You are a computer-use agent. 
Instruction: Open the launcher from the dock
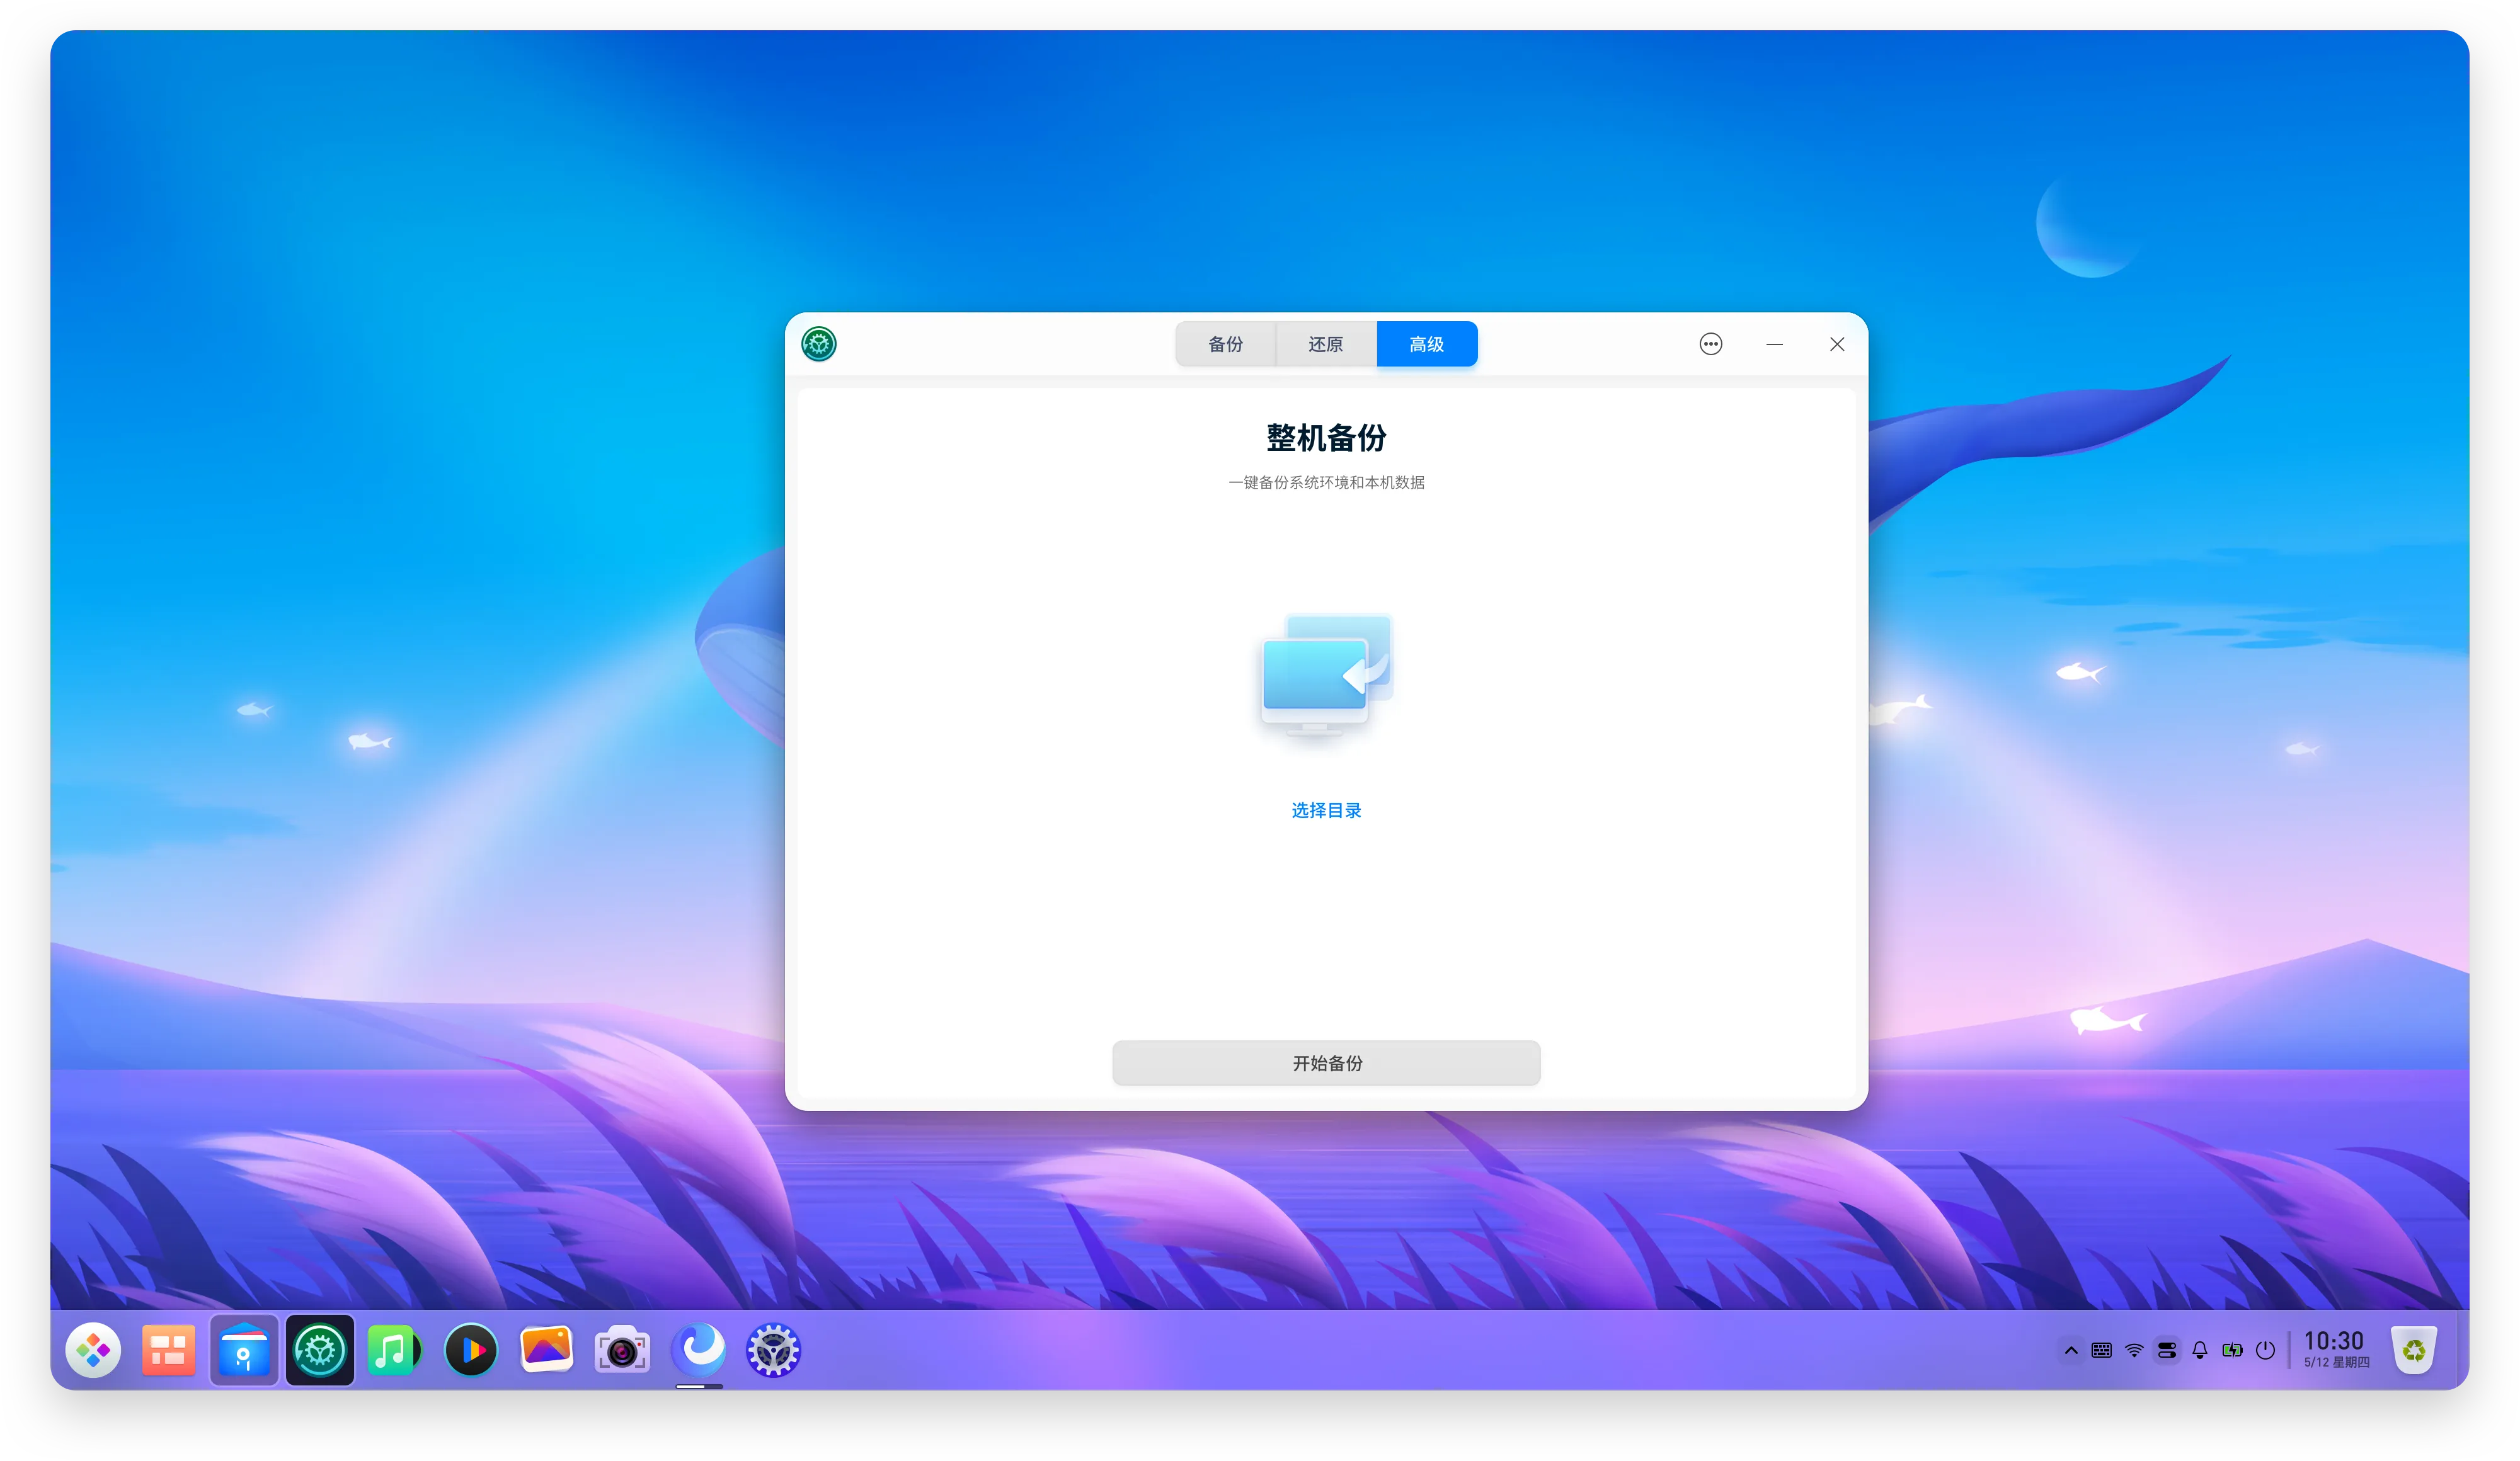(93, 1351)
